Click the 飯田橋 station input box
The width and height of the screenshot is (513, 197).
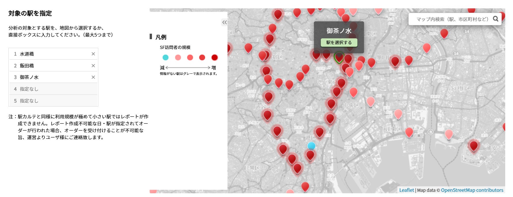(53, 66)
